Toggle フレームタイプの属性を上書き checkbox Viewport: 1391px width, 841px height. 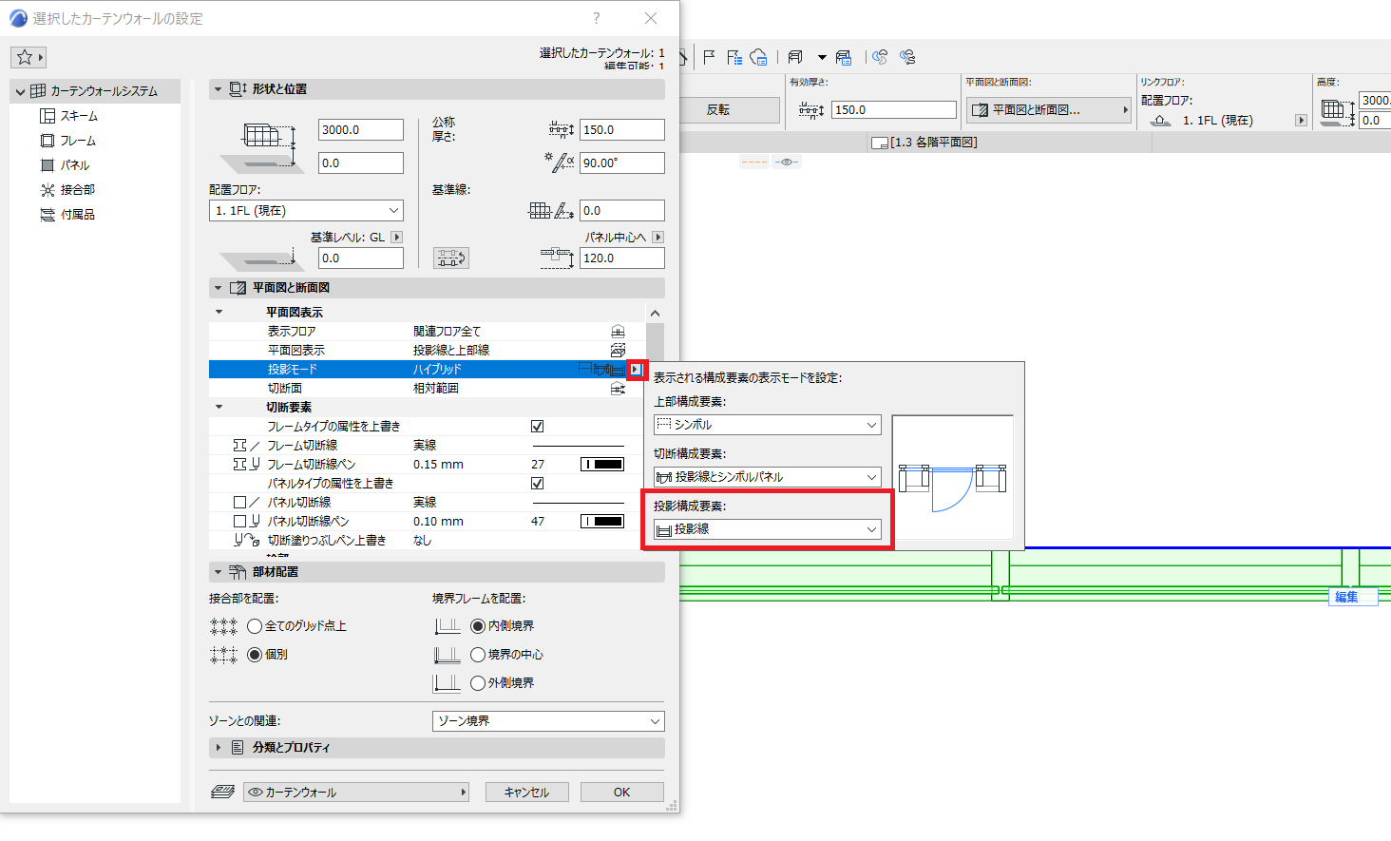pyautogui.click(x=538, y=427)
